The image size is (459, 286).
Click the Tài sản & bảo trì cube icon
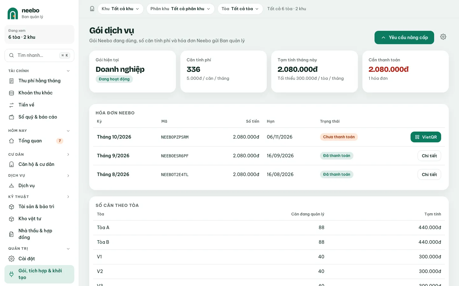[x=11, y=207]
